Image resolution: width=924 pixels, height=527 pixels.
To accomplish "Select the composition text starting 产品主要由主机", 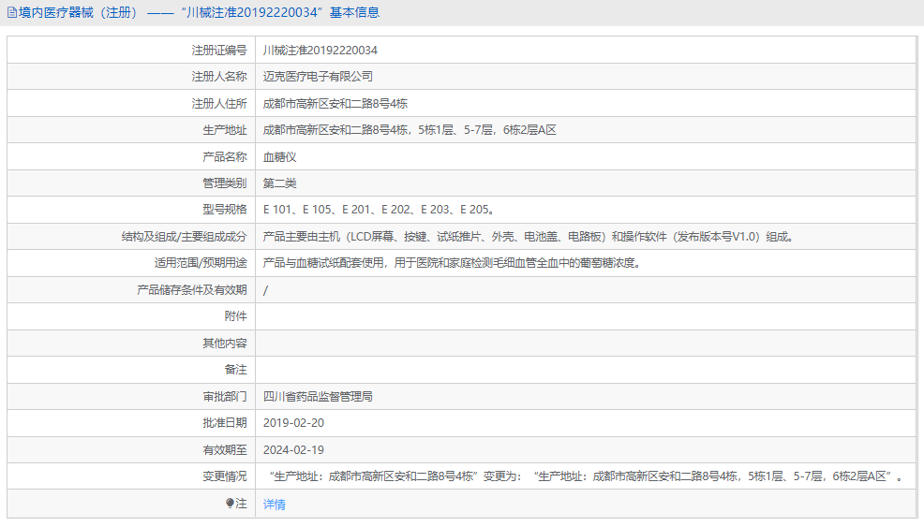I will pos(529,237).
